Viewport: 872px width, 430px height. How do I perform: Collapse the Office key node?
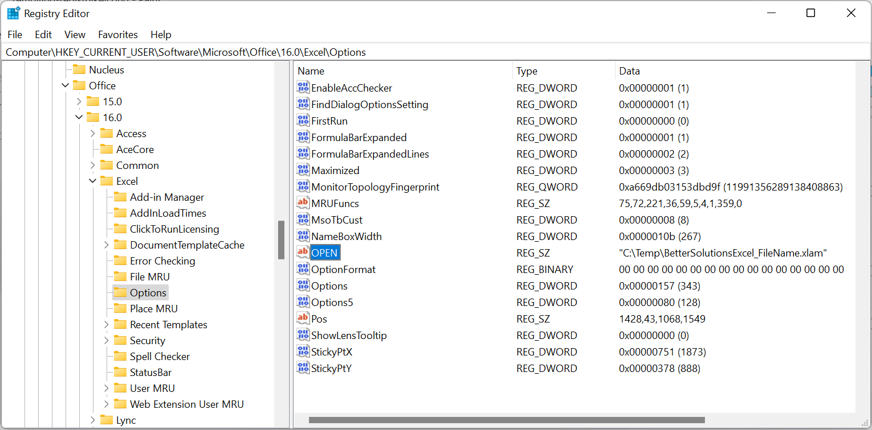(65, 86)
